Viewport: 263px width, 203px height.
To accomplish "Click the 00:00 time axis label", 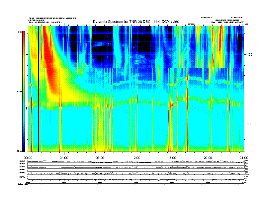I will click(x=28, y=158).
